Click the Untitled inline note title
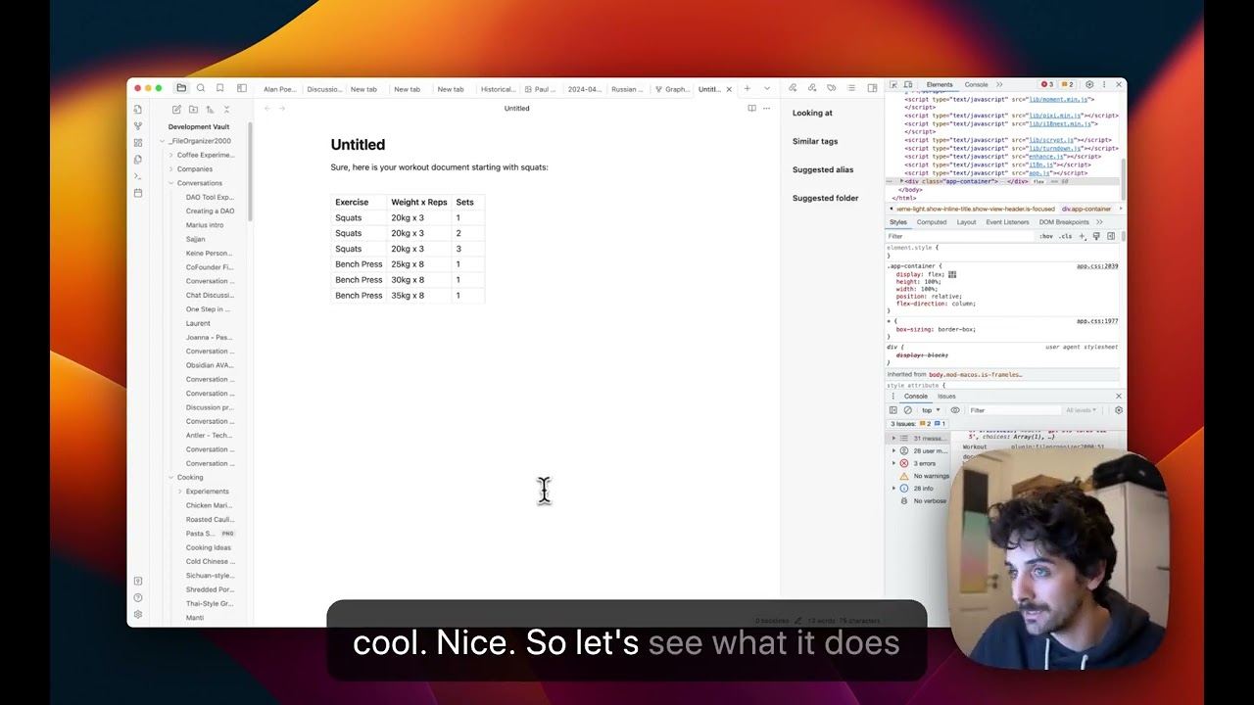The image size is (1254, 705). pyautogui.click(x=358, y=144)
